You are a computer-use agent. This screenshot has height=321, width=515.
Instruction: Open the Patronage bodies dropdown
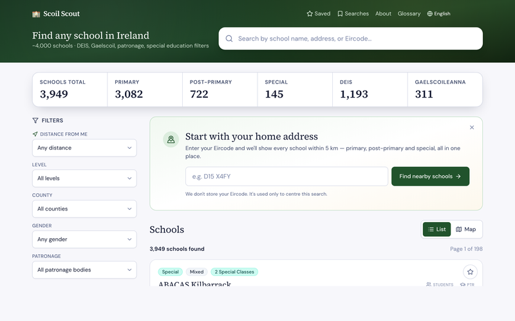click(84, 270)
